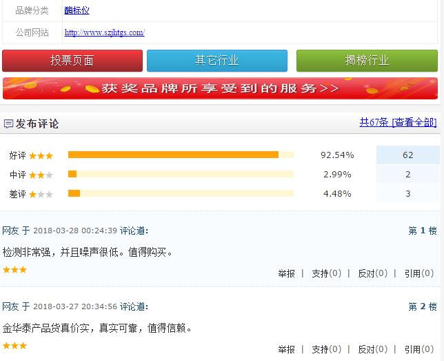Screen dimensions: 444x361
Task: Click the 好评 three-star rating icon
Action: click(x=41, y=155)
